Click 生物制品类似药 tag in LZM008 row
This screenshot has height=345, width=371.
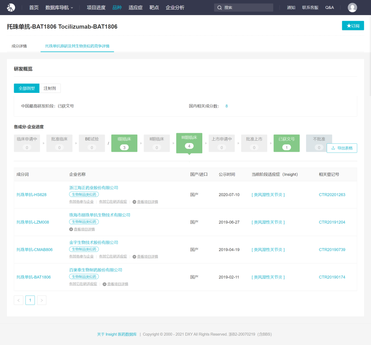click(x=84, y=222)
